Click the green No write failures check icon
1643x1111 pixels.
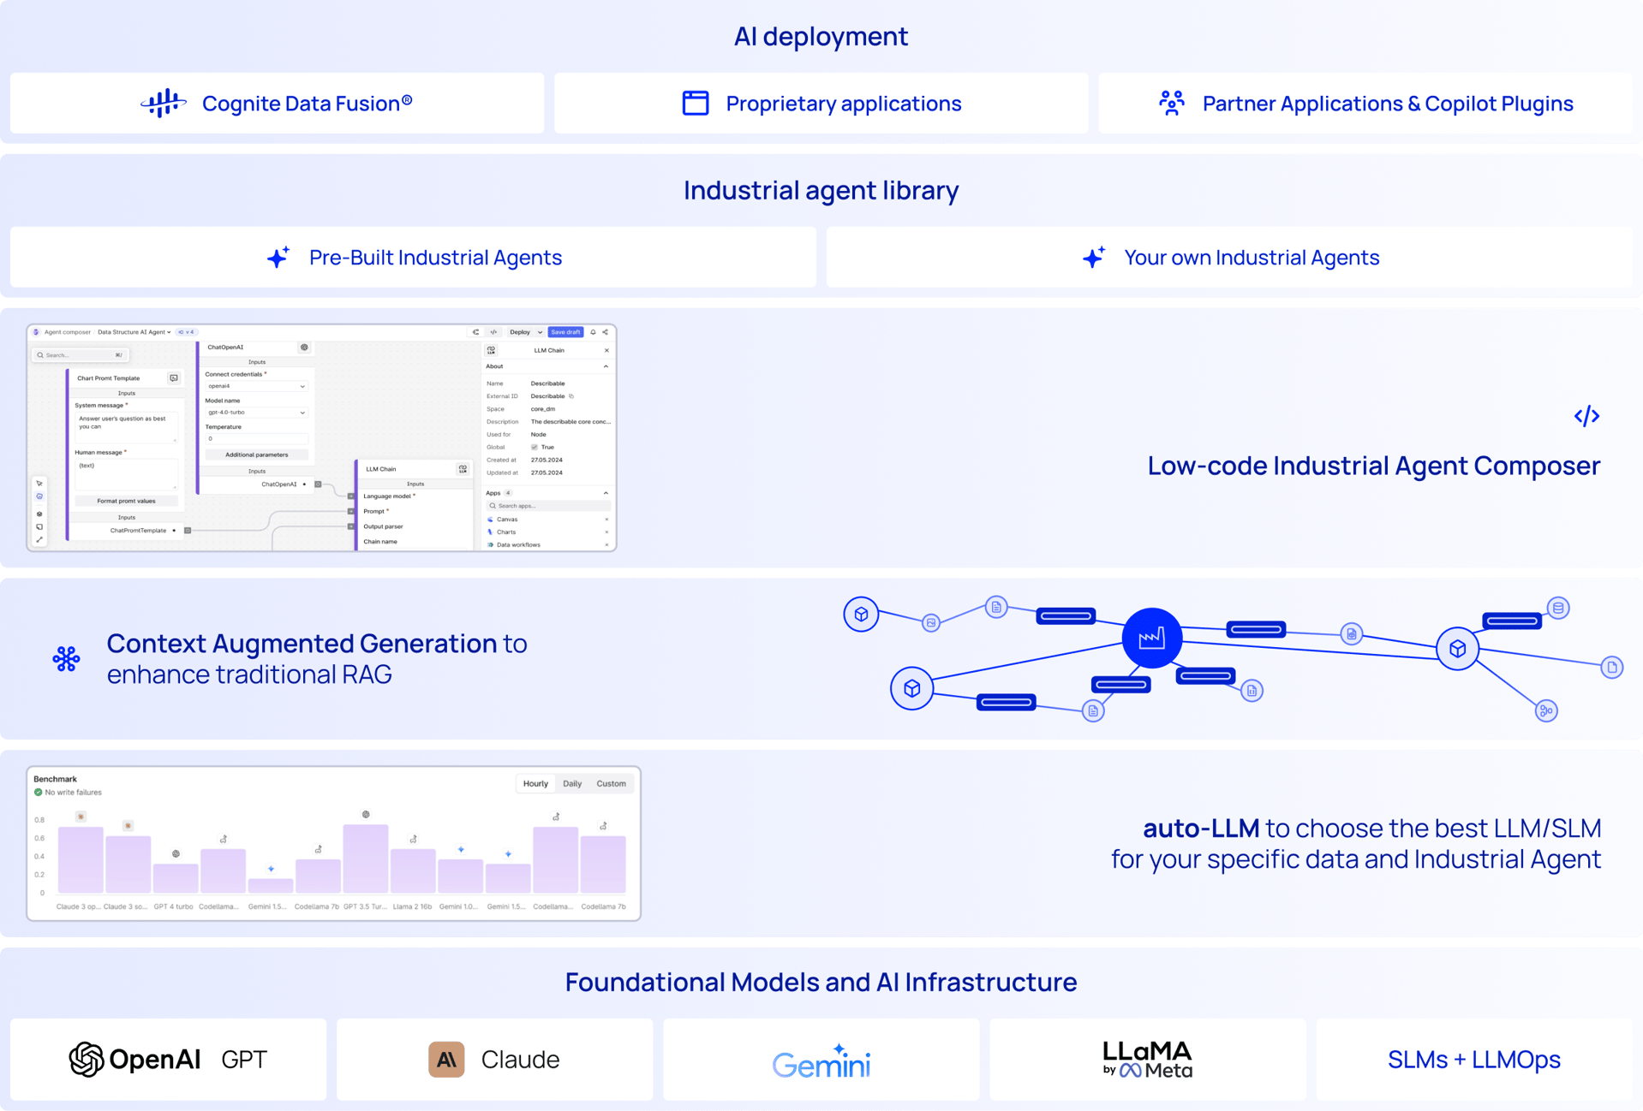(38, 793)
